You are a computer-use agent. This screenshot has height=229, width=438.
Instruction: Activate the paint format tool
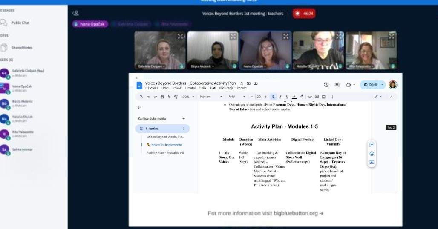point(176,97)
